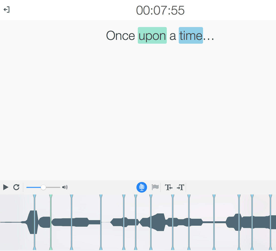Select the blue highlighted word "time"
Viewport: 276px width, 251px height.
tap(191, 35)
